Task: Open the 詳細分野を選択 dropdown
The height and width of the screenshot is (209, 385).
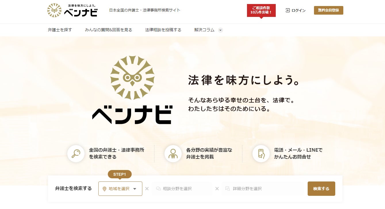Action: click(x=262, y=189)
